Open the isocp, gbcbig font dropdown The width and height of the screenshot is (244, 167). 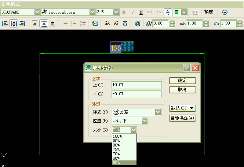pyautogui.click(x=92, y=12)
